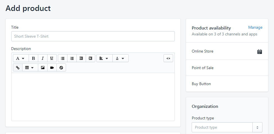Open Online Store publish date calendar
Viewport: 274px width, 134px height.
[260, 52]
